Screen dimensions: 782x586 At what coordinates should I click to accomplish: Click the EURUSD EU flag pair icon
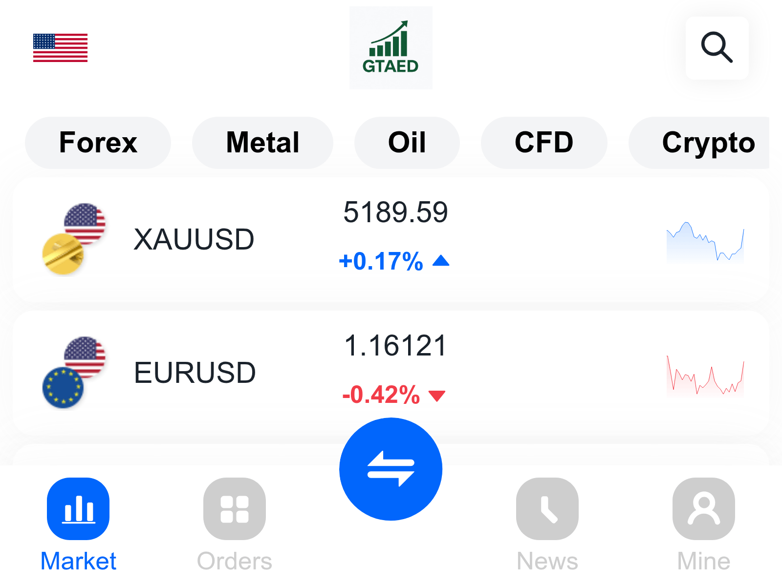[x=74, y=373]
